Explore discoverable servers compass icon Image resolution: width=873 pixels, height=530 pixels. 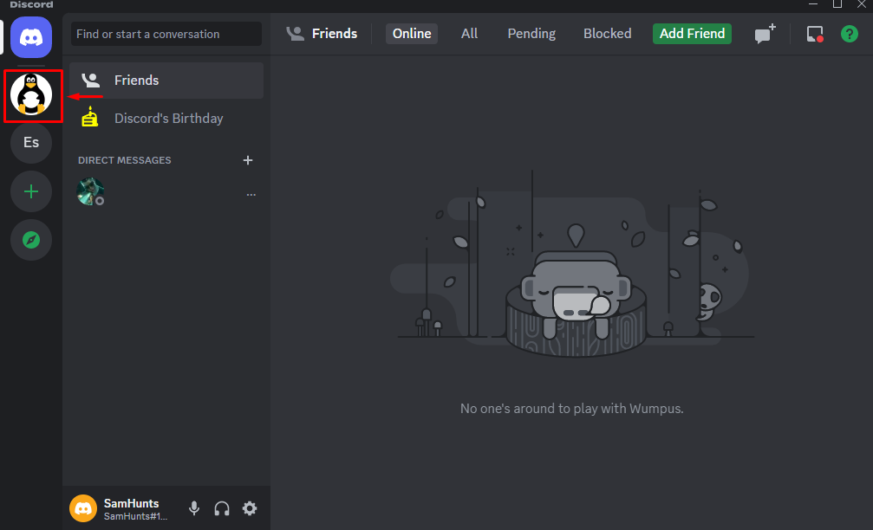click(31, 240)
